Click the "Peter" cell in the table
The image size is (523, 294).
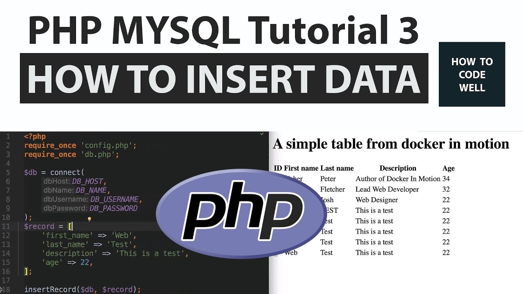click(328, 179)
